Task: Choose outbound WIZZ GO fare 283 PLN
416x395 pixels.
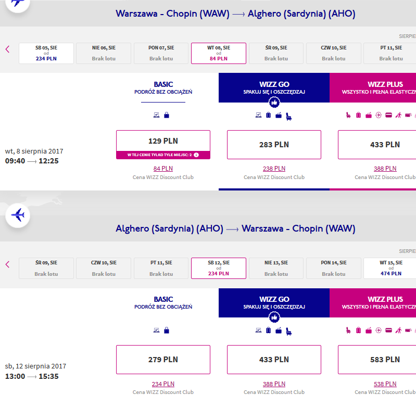Action: click(x=274, y=145)
